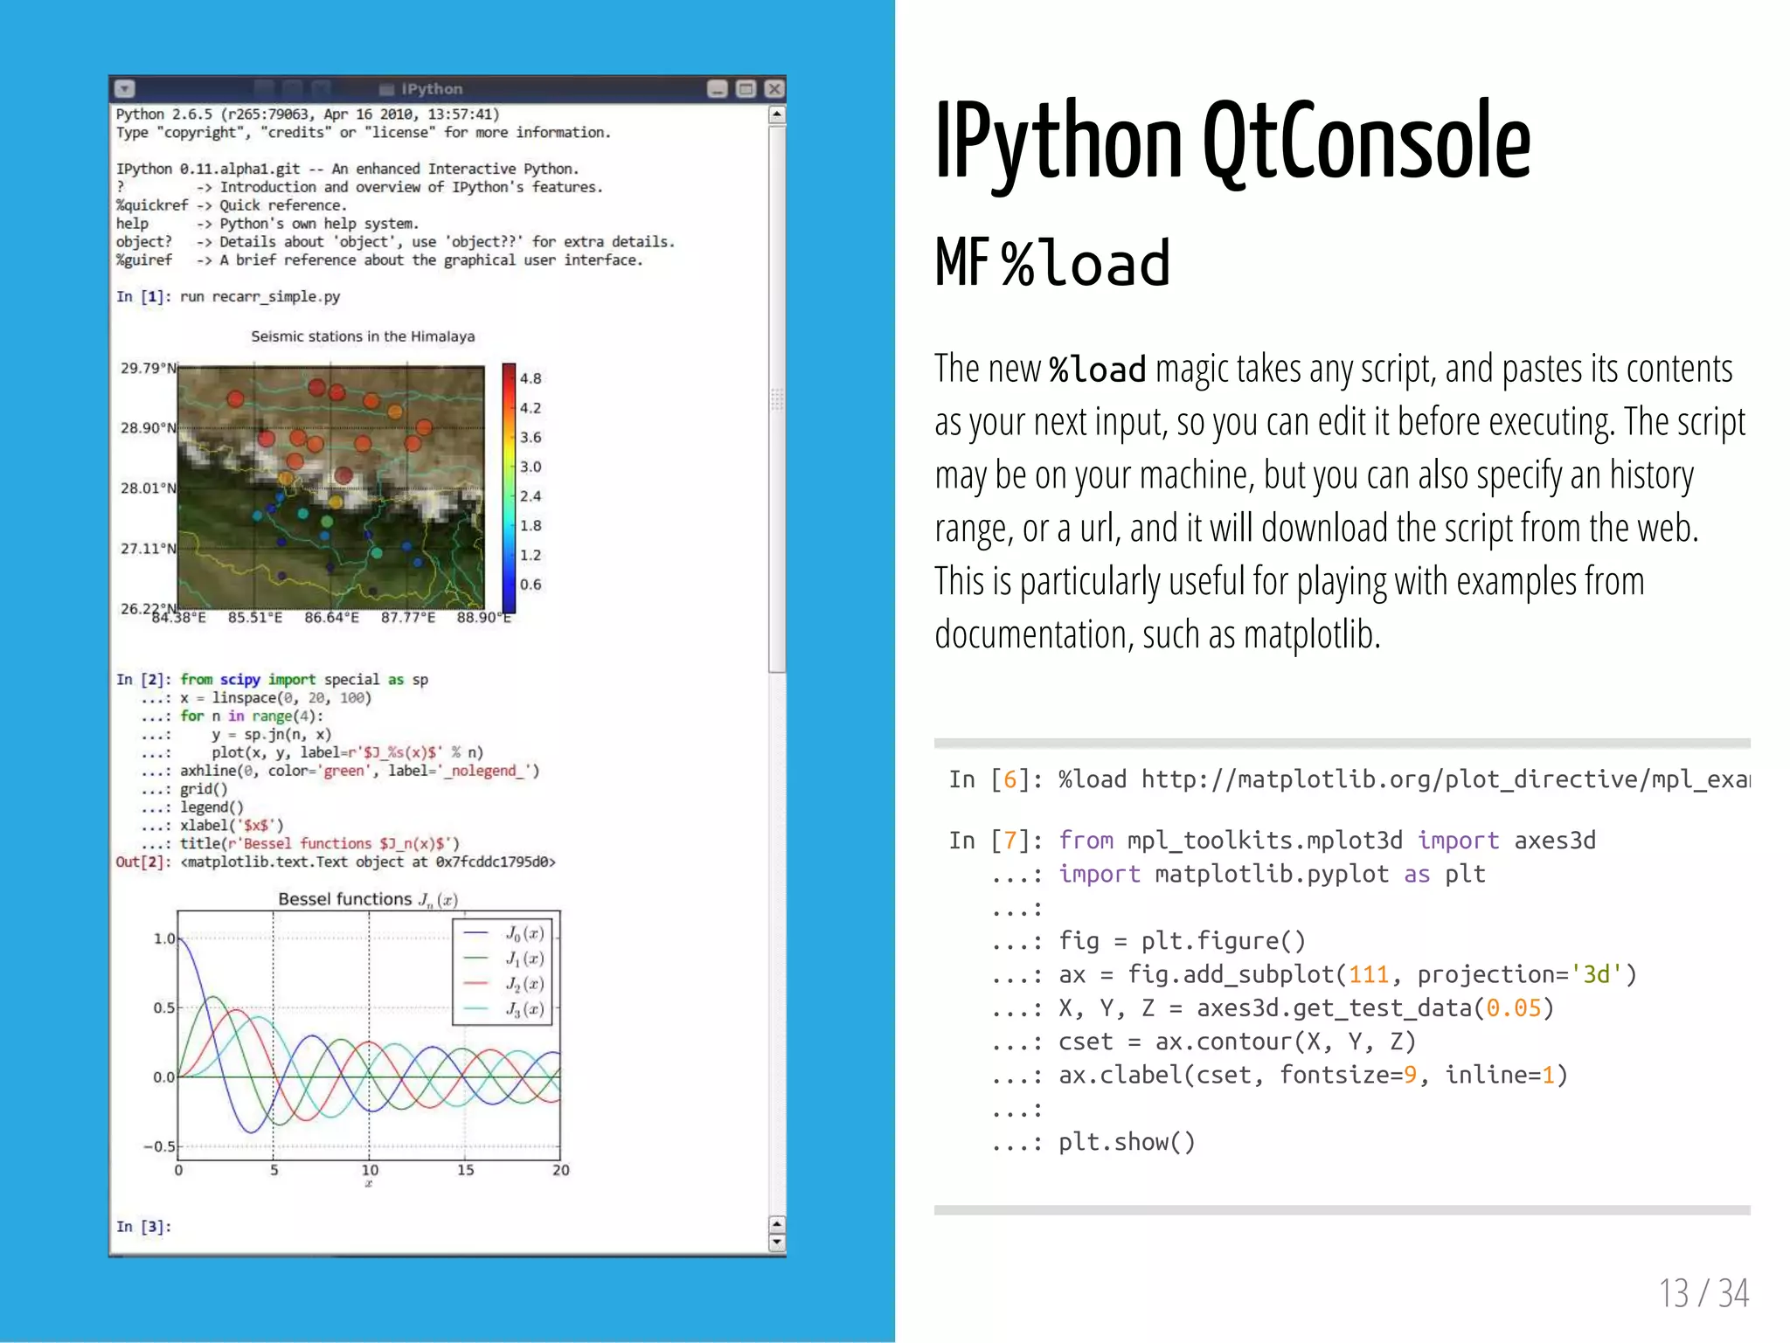Click the 'IPython QtConsole' slide heading
The width and height of the screenshot is (1790, 1343).
(x=1231, y=142)
